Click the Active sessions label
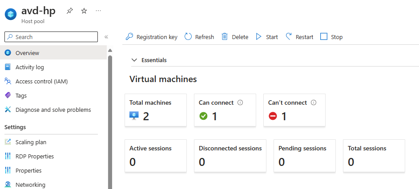Image resolution: width=419 pixels, height=189 pixels. pyautogui.click(x=150, y=148)
